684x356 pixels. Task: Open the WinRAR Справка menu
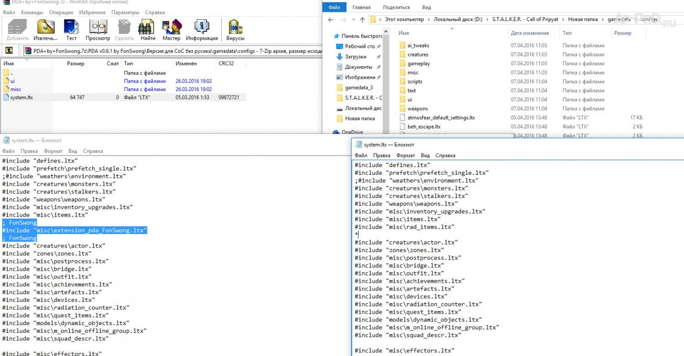click(155, 12)
